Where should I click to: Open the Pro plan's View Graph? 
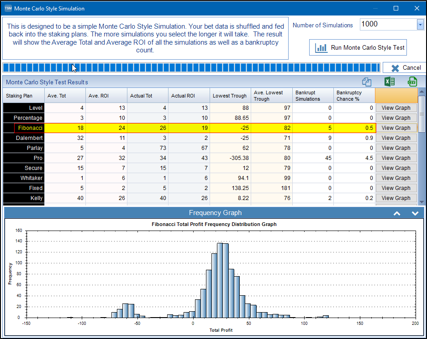[396, 158]
